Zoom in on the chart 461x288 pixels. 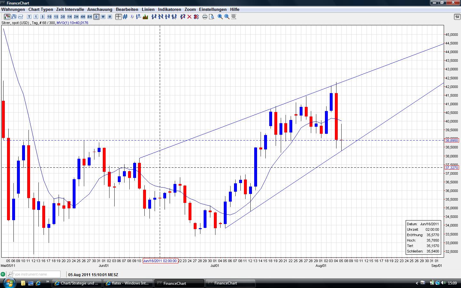[x=220, y=17]
